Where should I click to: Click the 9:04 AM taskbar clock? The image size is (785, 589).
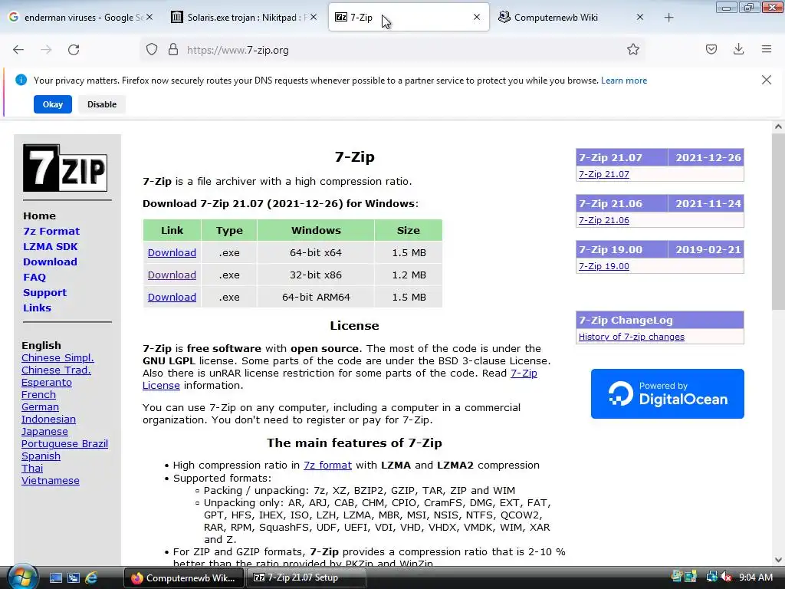click(x=755, y=577)
